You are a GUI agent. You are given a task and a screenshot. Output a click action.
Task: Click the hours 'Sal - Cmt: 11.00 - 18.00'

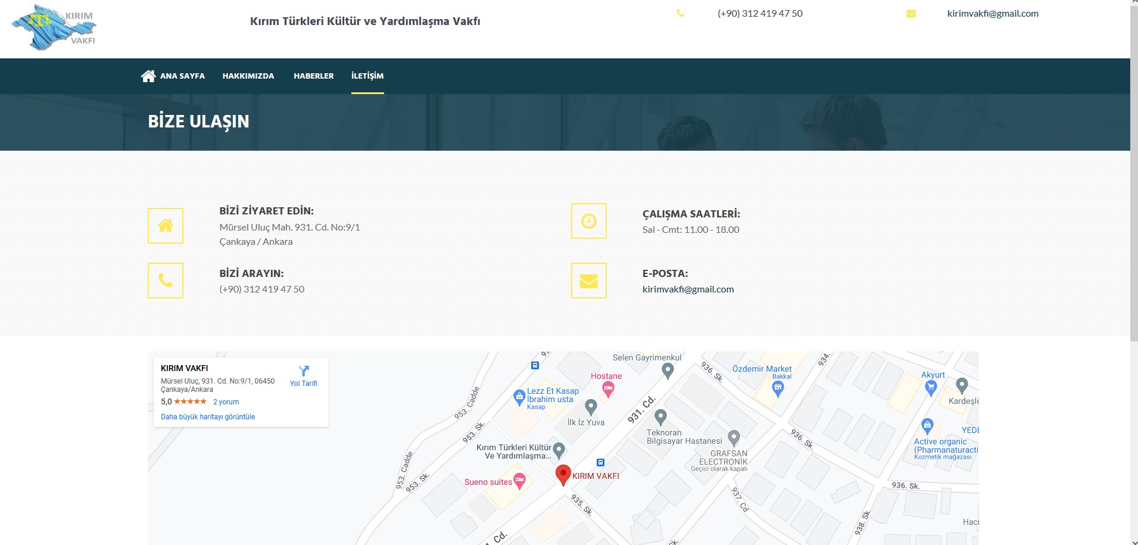pos(691,229)
